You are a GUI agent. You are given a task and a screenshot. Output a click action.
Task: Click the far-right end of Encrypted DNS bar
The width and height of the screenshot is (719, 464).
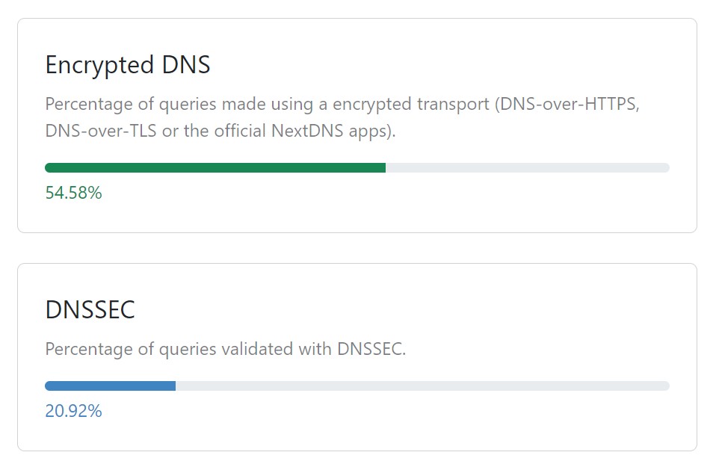point(665,168)
